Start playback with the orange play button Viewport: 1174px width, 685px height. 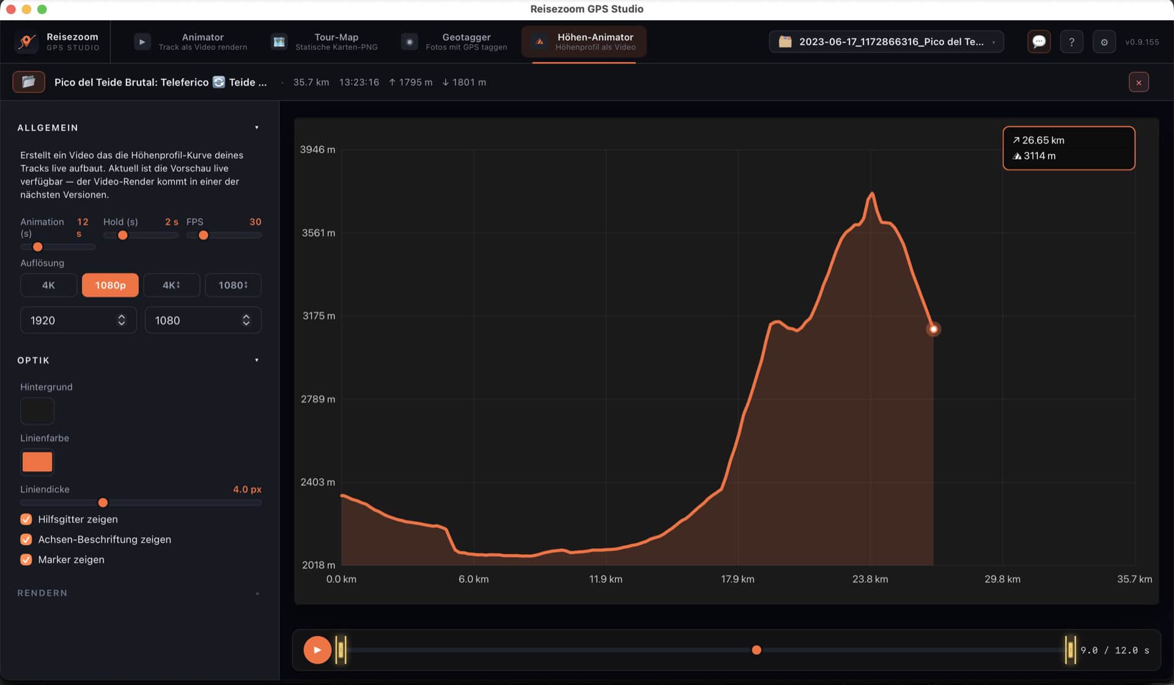pyautogui.click(x=317, y=650)
